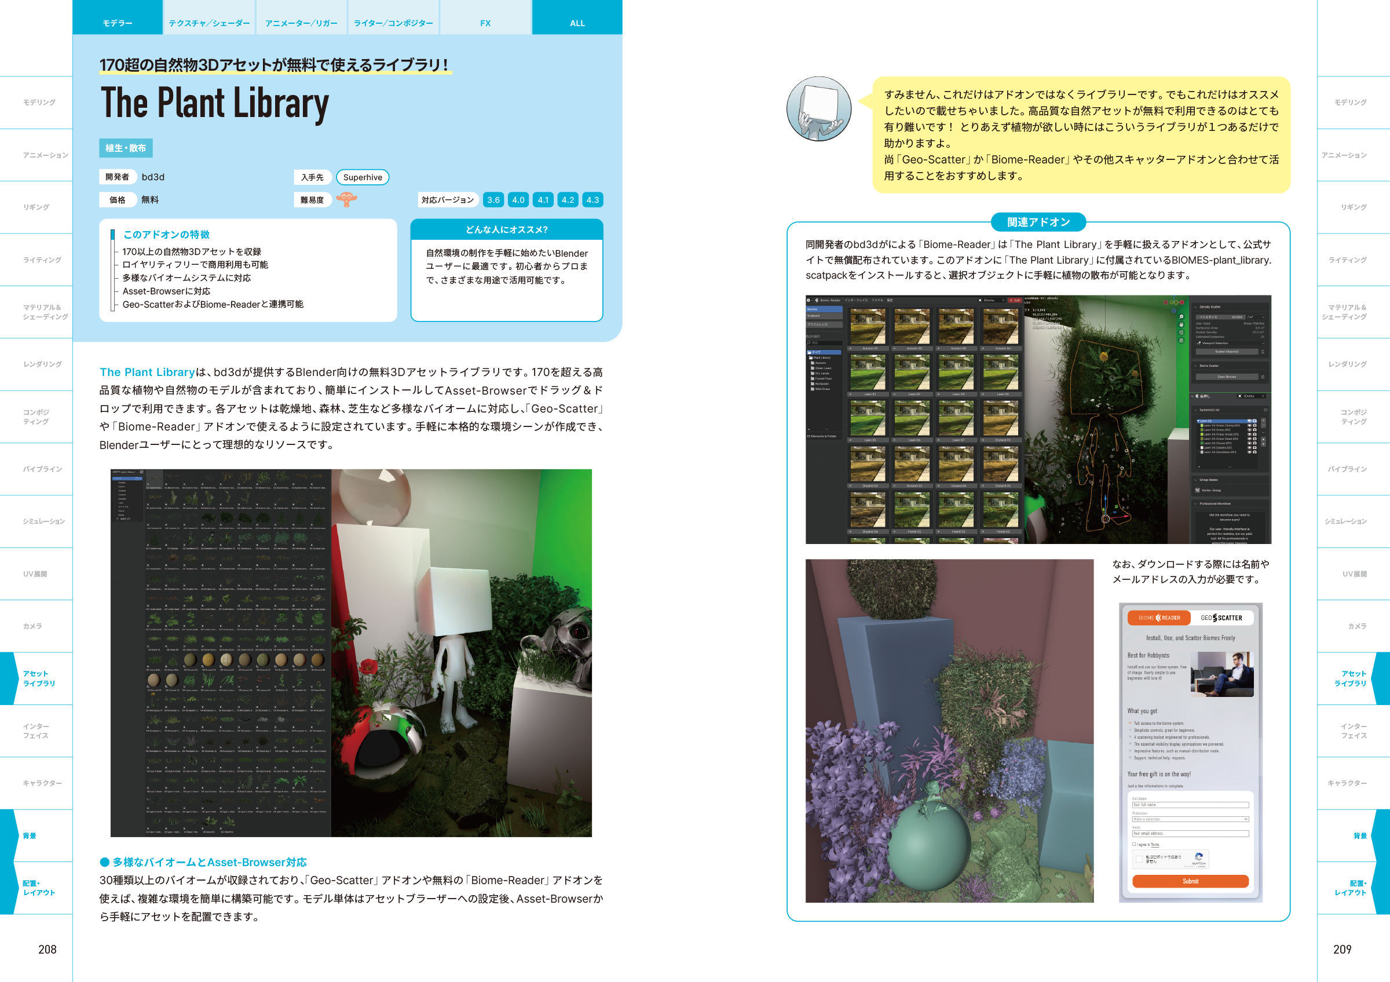
Task: Select the Biomes tab in Biome-Reader sidebar
Action: (824, 309)
